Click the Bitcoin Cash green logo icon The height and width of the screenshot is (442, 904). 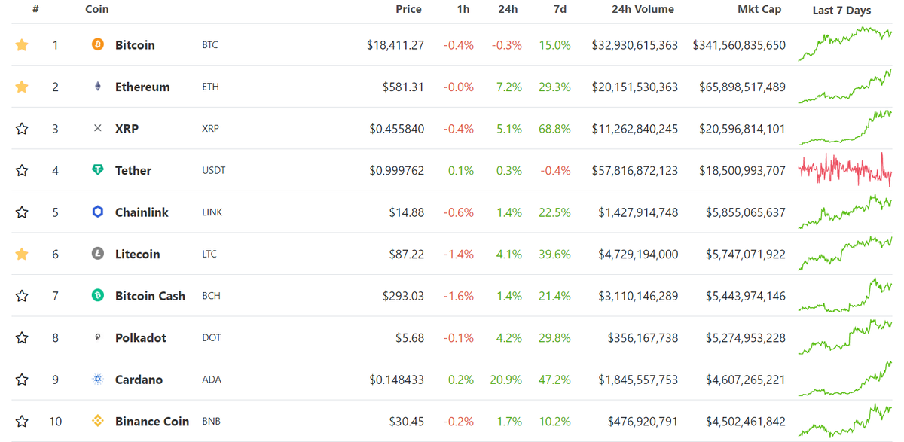click(x=98, y=296)
